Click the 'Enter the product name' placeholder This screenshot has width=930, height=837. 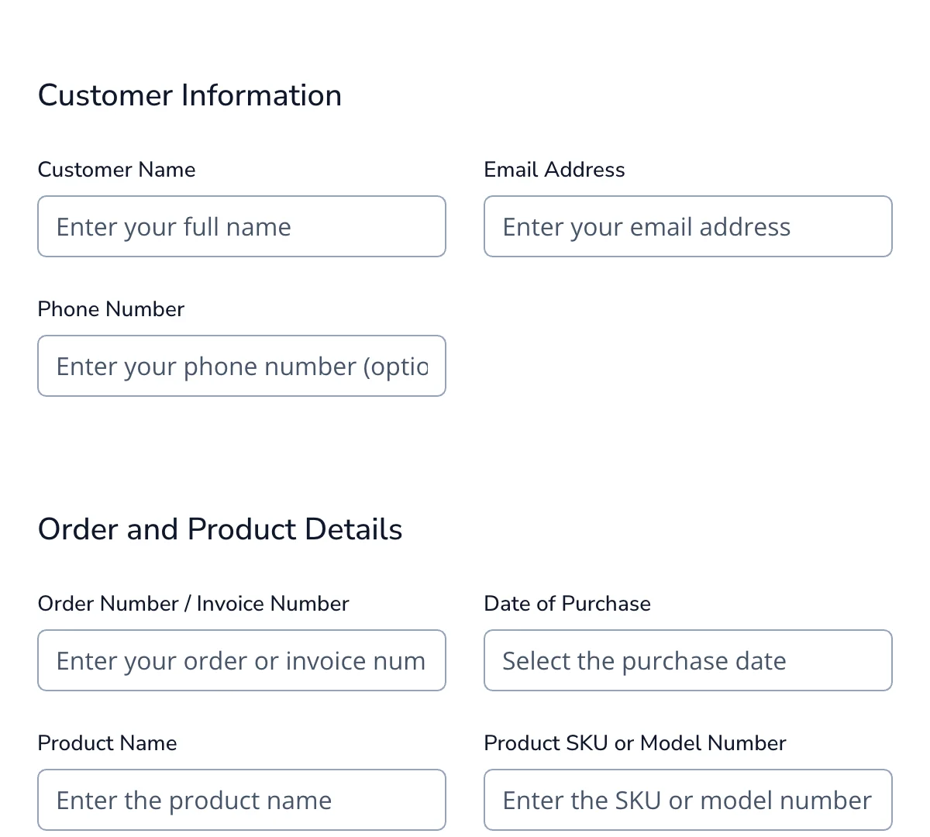194,801
